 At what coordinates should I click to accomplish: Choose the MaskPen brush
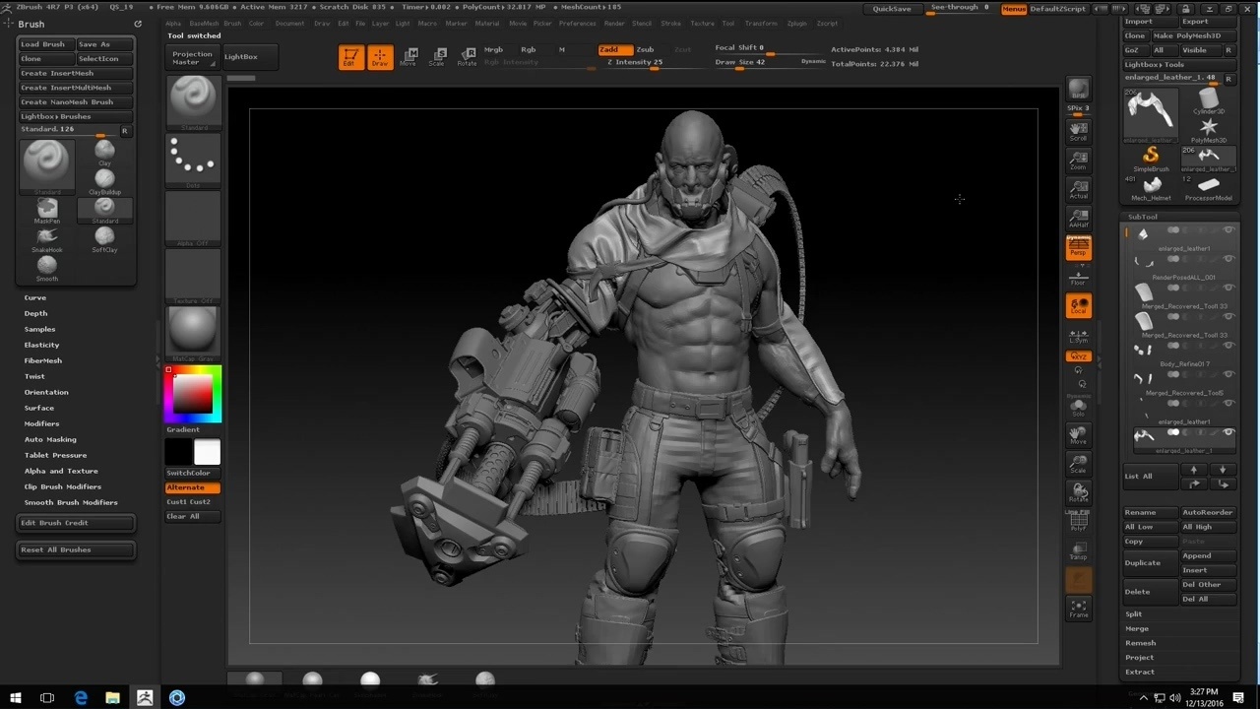pyautogui.click(x=47, y=211)
